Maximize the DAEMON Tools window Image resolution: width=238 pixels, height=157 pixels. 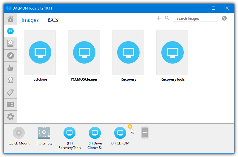pyautogui.click(x=214, y=8)
